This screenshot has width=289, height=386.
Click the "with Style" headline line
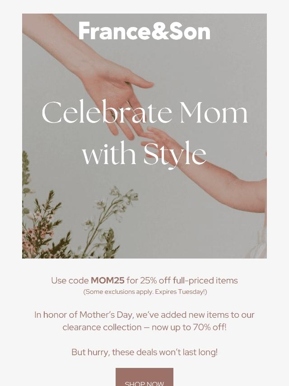click(x=144, y=154)
